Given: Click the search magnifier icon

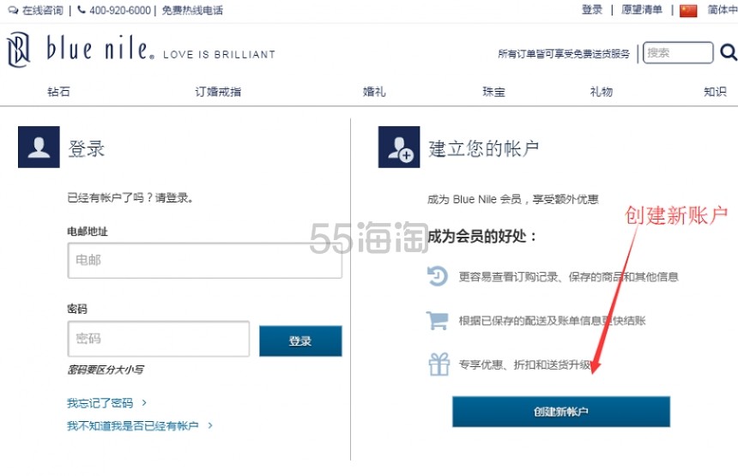Looking at the screenshot, I should pyautogui.click(x=728, y=53).
